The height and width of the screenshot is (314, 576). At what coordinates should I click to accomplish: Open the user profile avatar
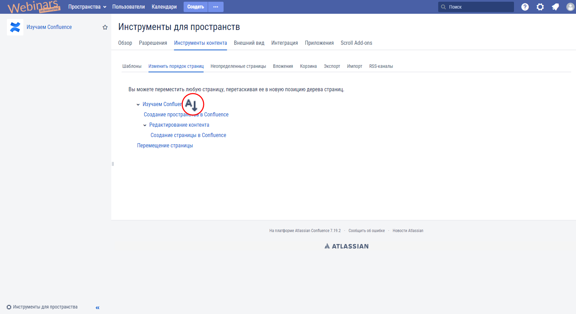570,7
